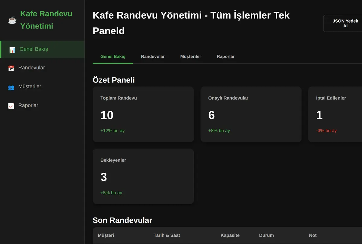Click the trend chart icon beside Raporlar
The width and height of the screenshot is (362, 244).
pyautogui.click(x=11, y=106)
